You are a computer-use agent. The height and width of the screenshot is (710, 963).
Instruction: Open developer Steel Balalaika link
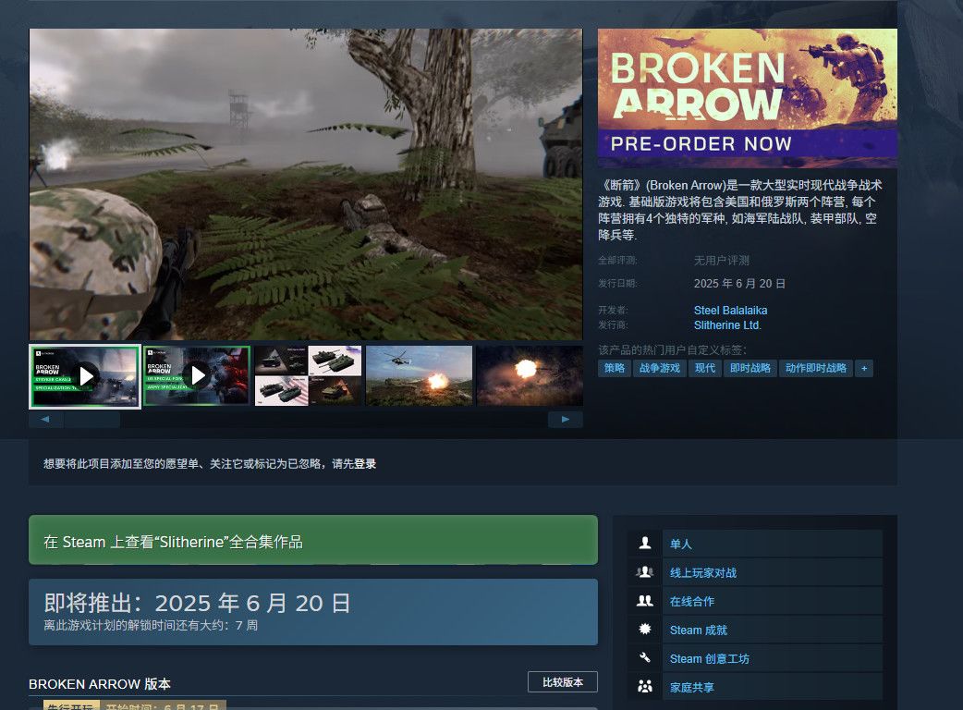(730, 311)
